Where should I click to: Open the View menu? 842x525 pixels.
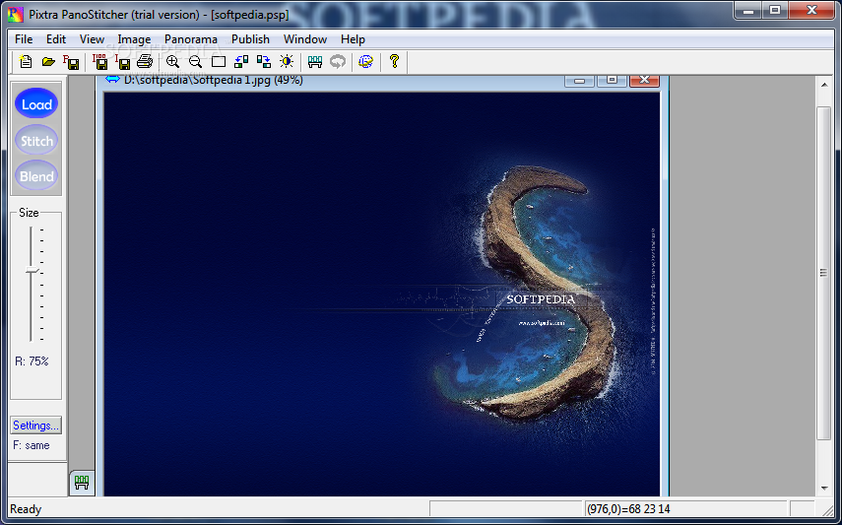(92, 39)
